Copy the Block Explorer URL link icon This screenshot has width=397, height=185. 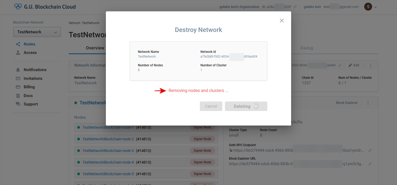370,164
